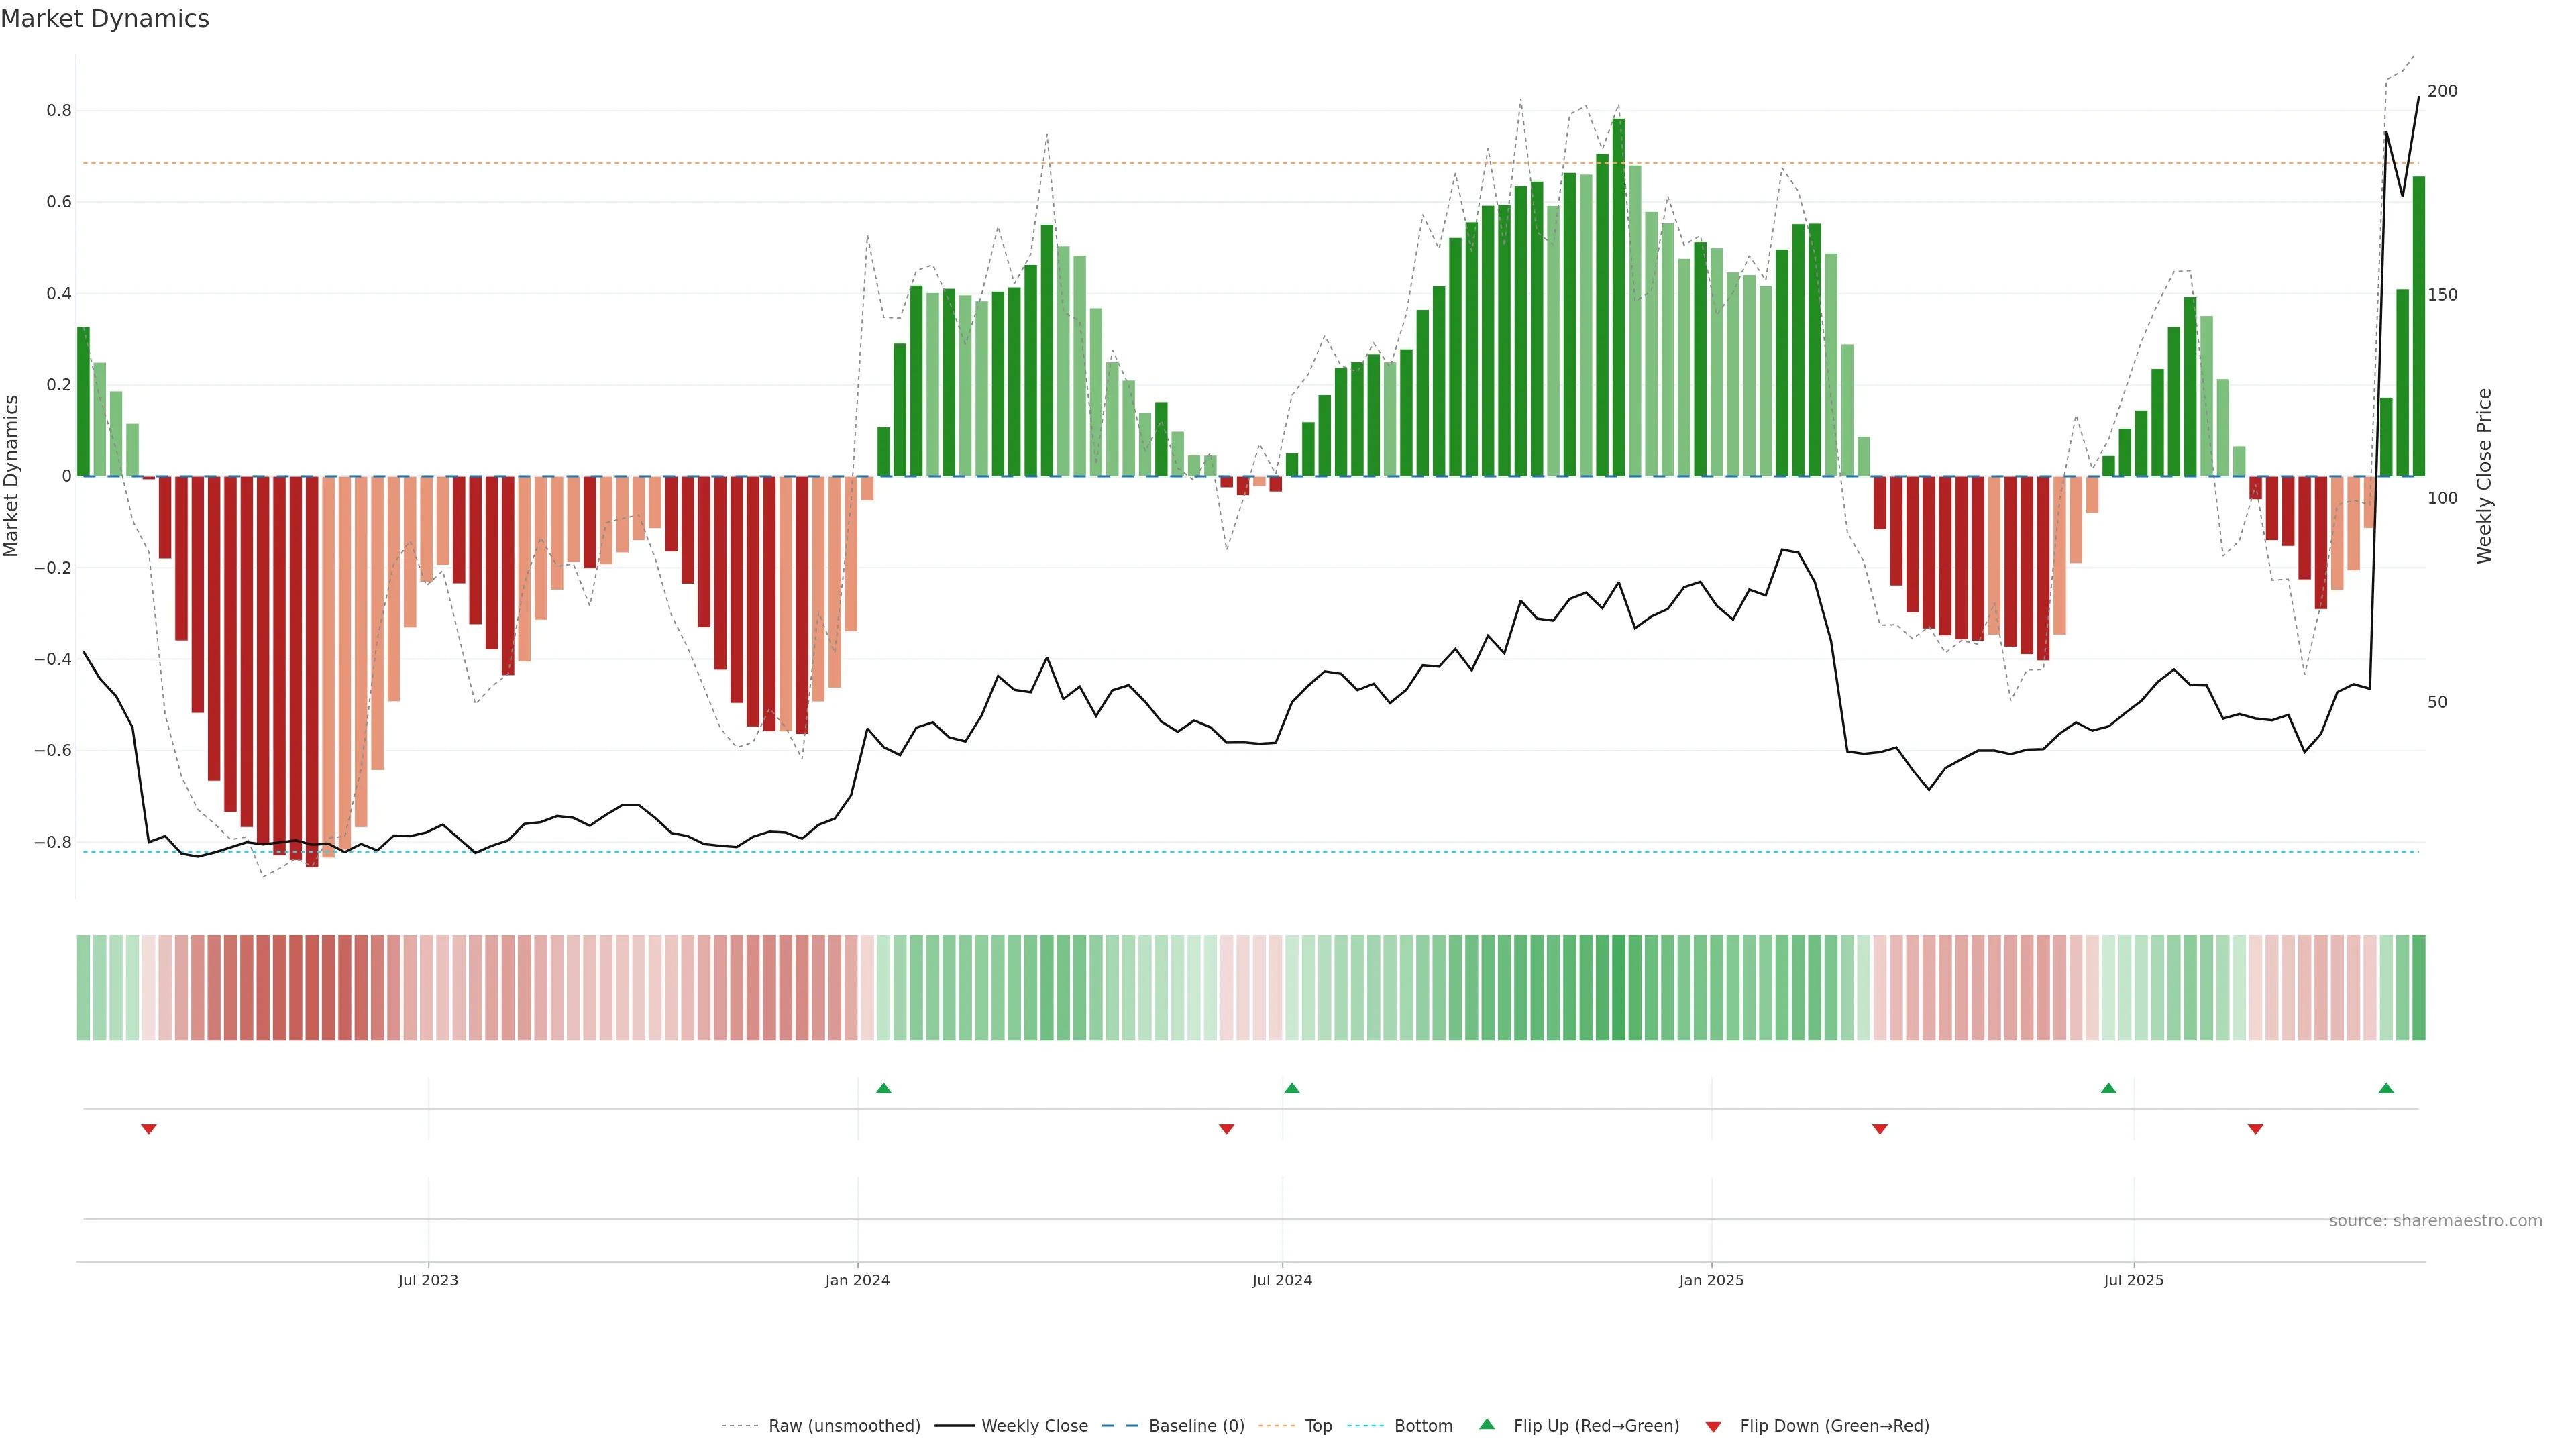Click the Jan 2025 x-axis label
2576x1449 pixels.
point(1711,1280)
